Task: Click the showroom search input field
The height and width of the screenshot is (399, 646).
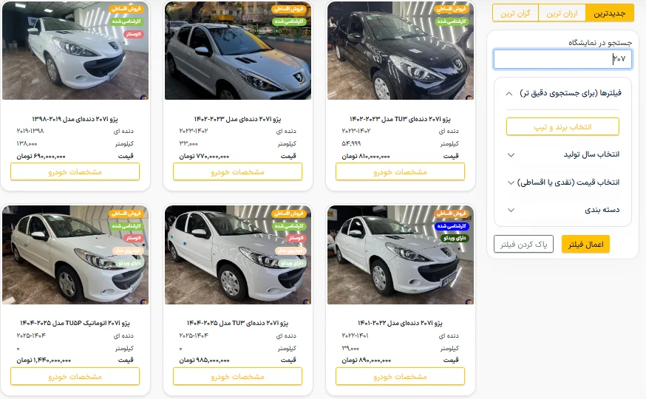Action: point(562,59)
